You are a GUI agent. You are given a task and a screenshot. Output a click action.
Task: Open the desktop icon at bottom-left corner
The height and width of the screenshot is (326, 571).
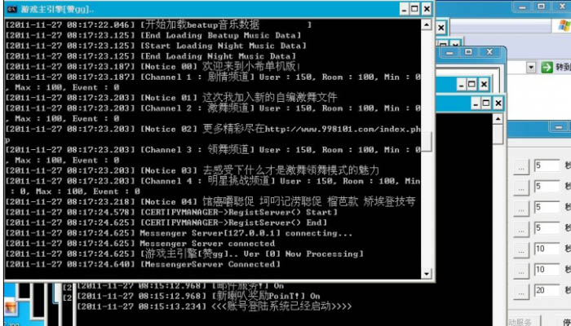coord(11,310)
